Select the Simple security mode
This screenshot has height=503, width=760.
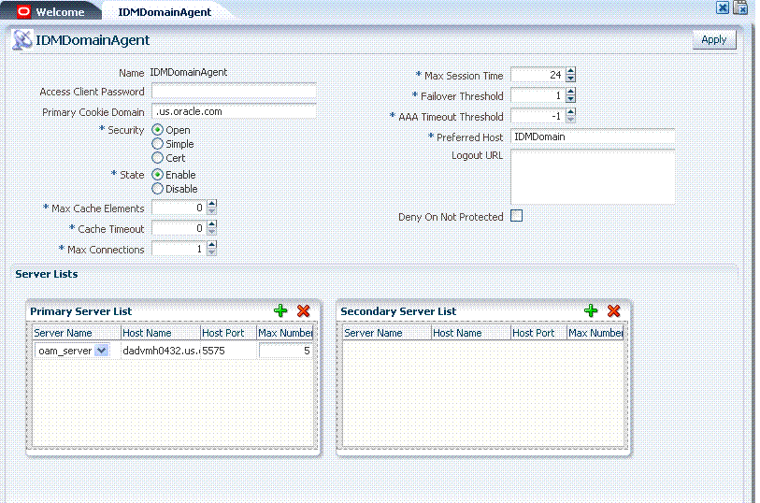coord(158,144)
